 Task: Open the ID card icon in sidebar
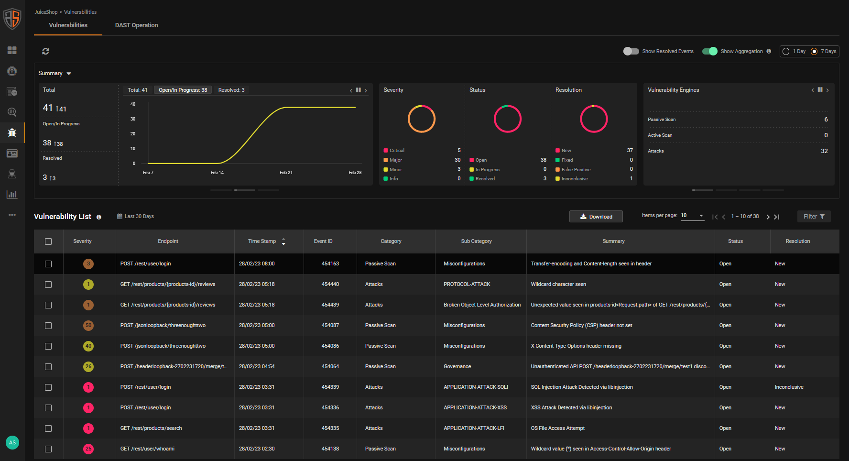coord(12,153)
